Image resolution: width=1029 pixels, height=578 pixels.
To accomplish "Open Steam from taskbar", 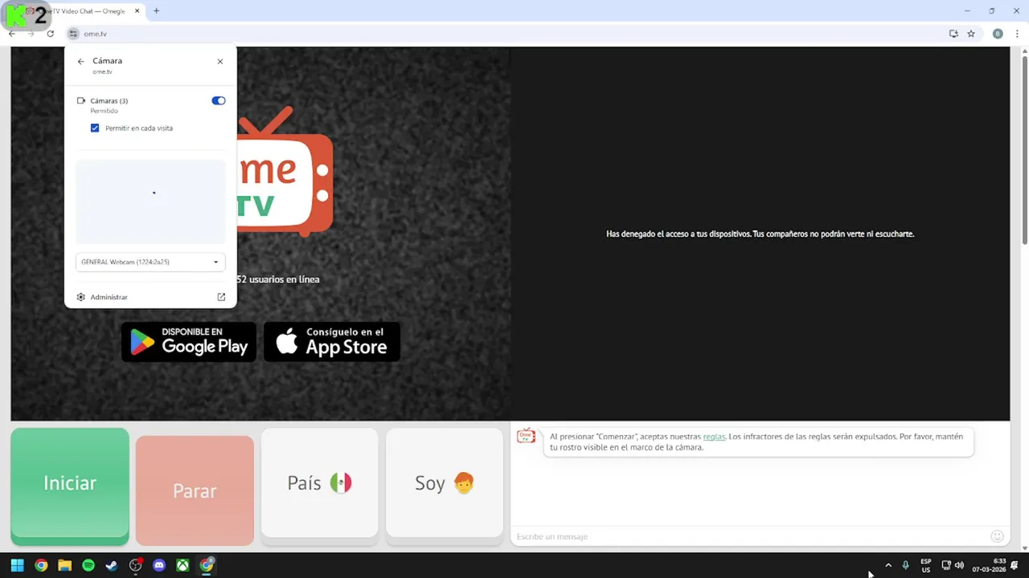I will tap(112, 565).
